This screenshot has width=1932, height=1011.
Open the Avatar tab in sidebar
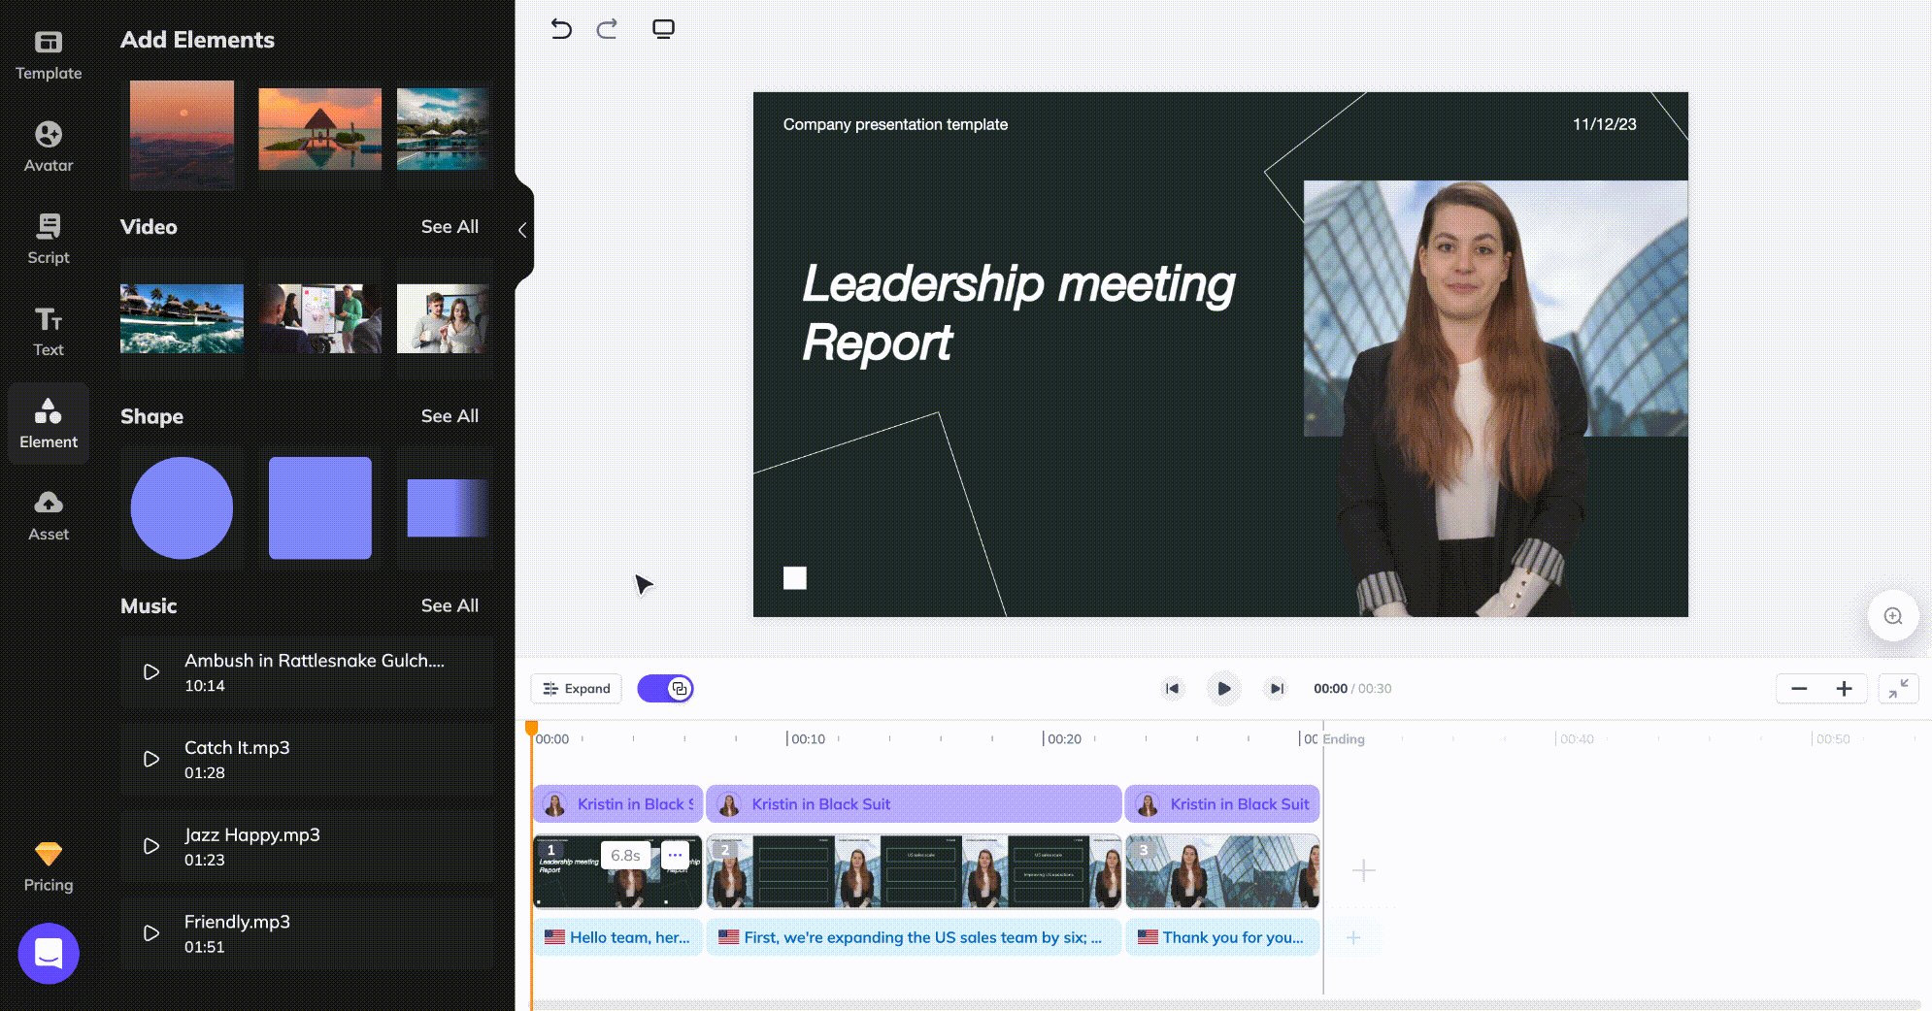pyautogui.click(x=49, y=146)
